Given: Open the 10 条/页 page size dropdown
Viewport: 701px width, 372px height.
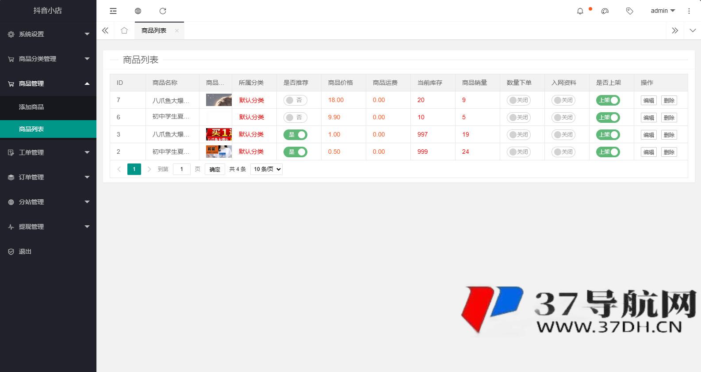Looking at the screenshot, I should click(x=266, y=169).
